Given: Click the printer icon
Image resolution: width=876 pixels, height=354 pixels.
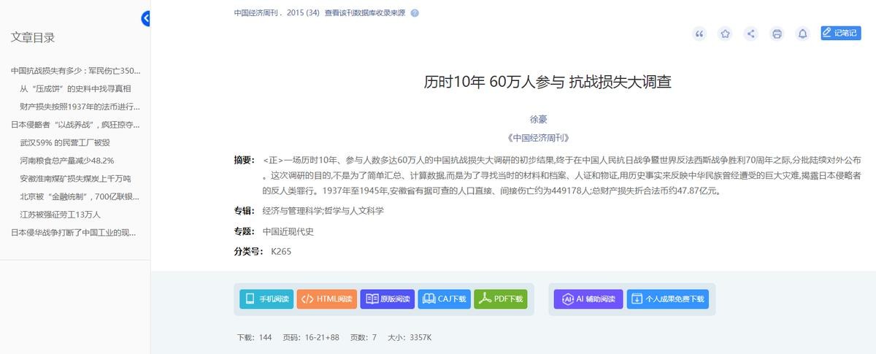Looking at the screenshot, I should point(777,34).
